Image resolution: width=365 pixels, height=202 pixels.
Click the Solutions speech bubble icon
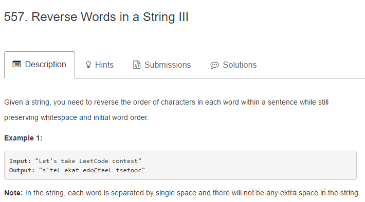(214, 65)
